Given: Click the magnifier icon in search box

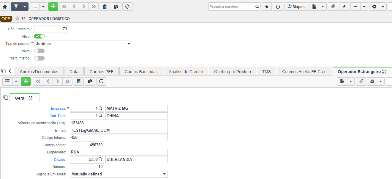Looking at the screenshot, I should 257,7.
